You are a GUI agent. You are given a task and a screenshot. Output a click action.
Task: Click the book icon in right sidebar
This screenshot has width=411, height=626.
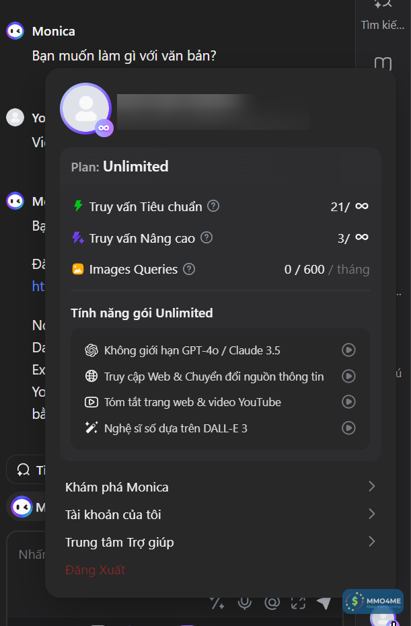(x=383, y=64)
